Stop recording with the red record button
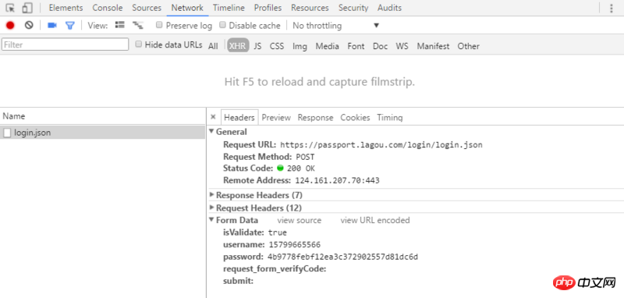Viewport: 624px width, 298px height. pos(10,26)
